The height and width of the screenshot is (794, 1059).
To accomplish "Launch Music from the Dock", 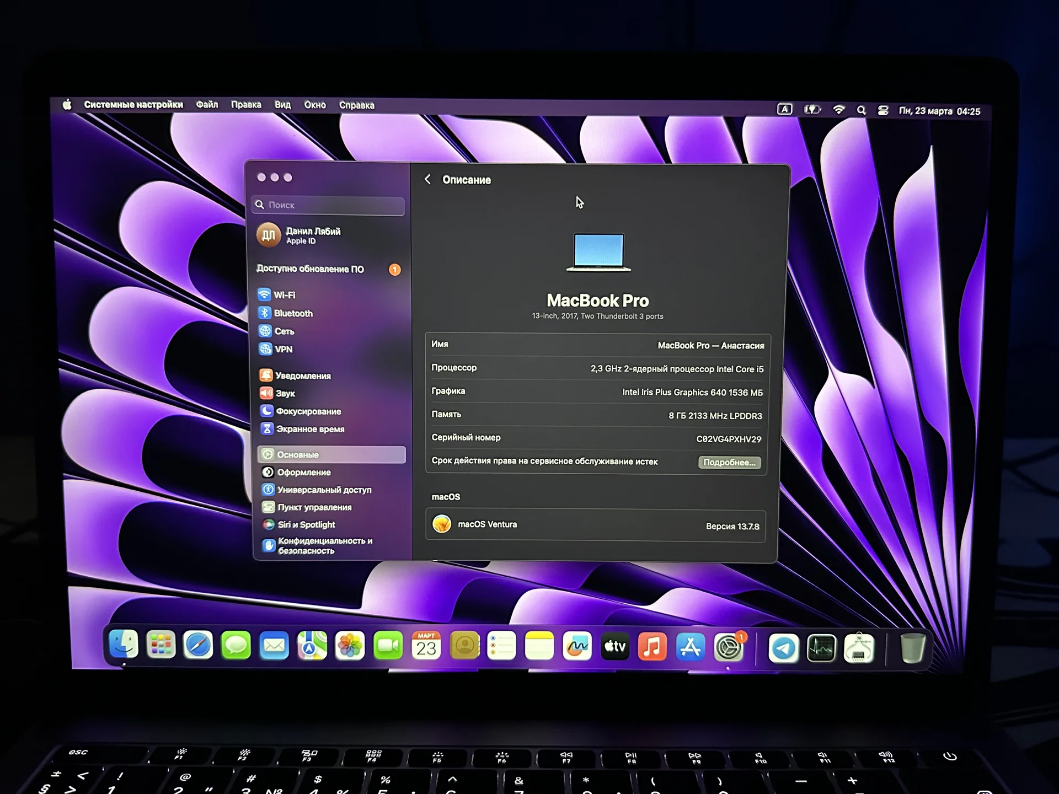I will click(x=652, y=647).
